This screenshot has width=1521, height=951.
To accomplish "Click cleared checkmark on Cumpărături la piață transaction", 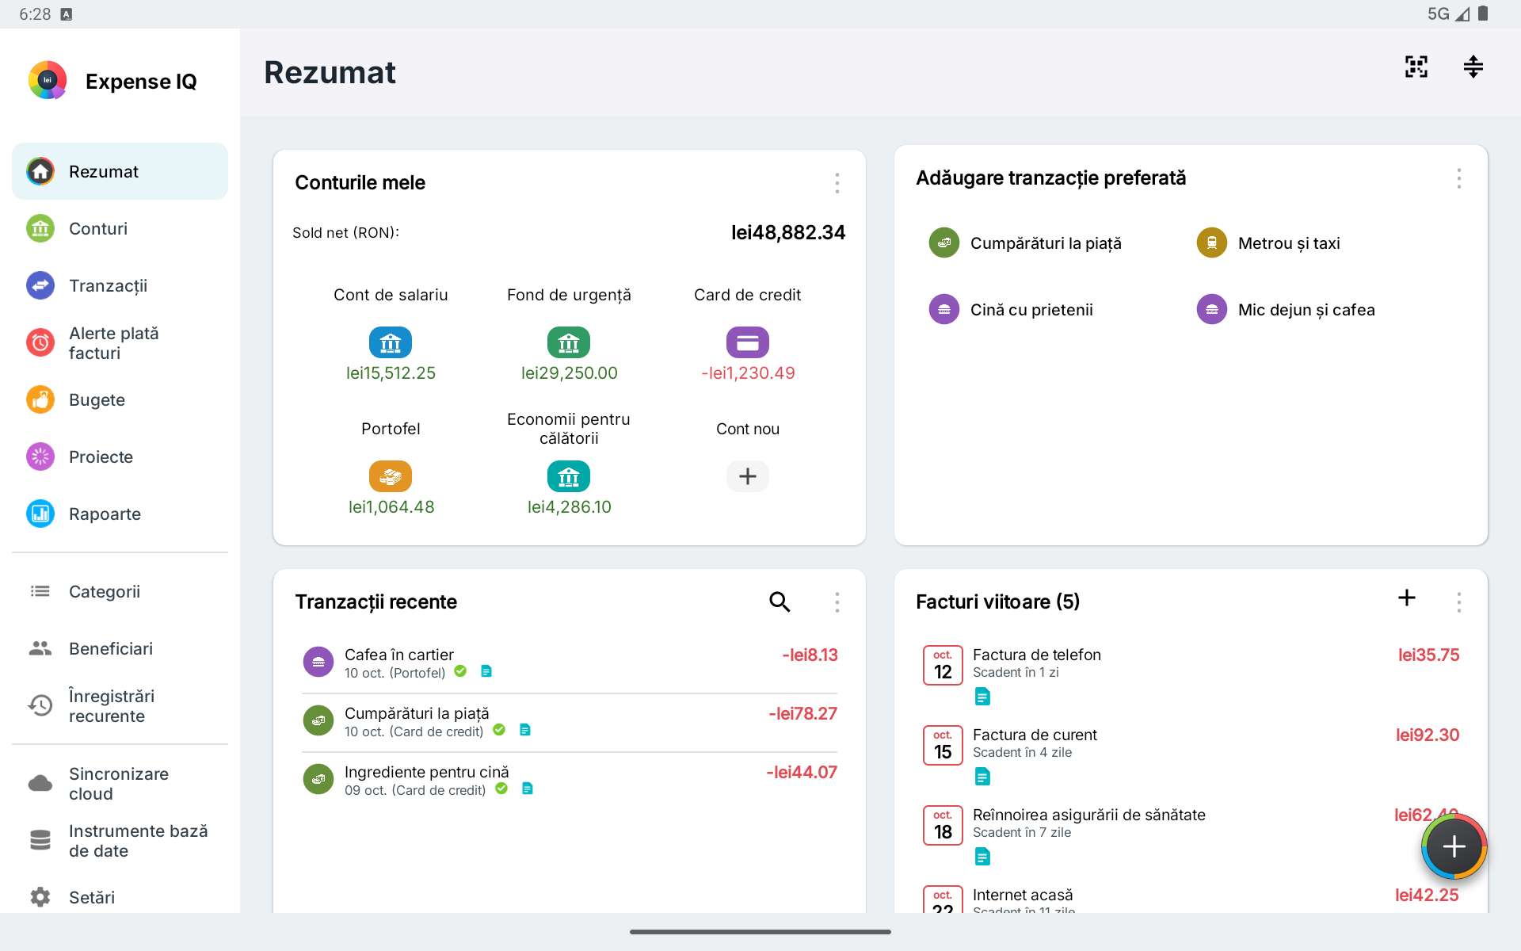I will click(499, 730).
